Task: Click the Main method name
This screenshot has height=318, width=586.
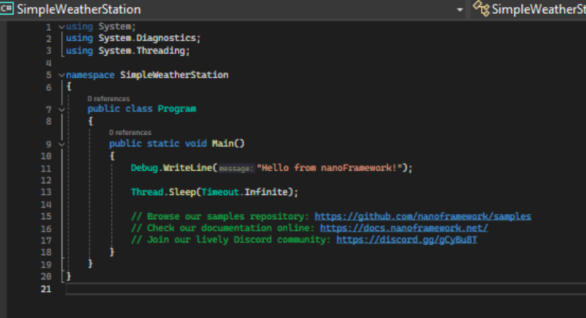Action: click(x=222, y=143)
